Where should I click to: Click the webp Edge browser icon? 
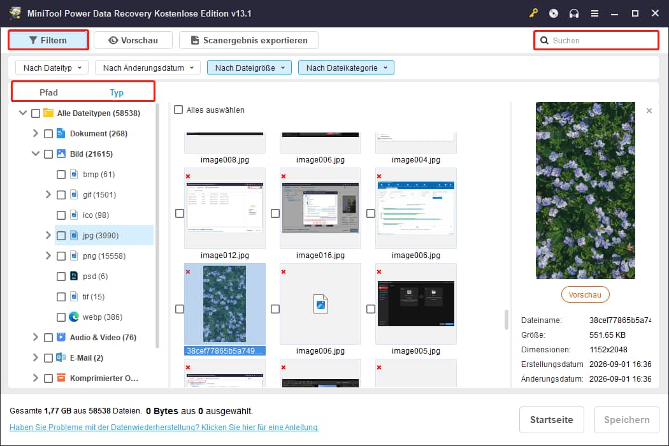[x=74, y=317]
